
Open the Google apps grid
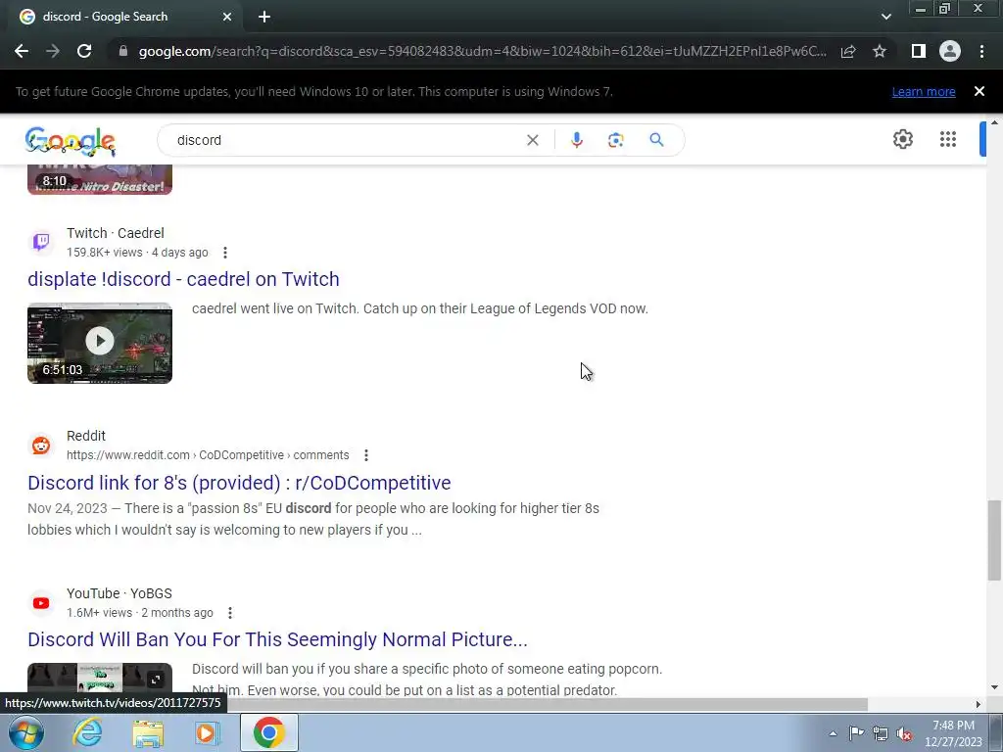[948, 139]
